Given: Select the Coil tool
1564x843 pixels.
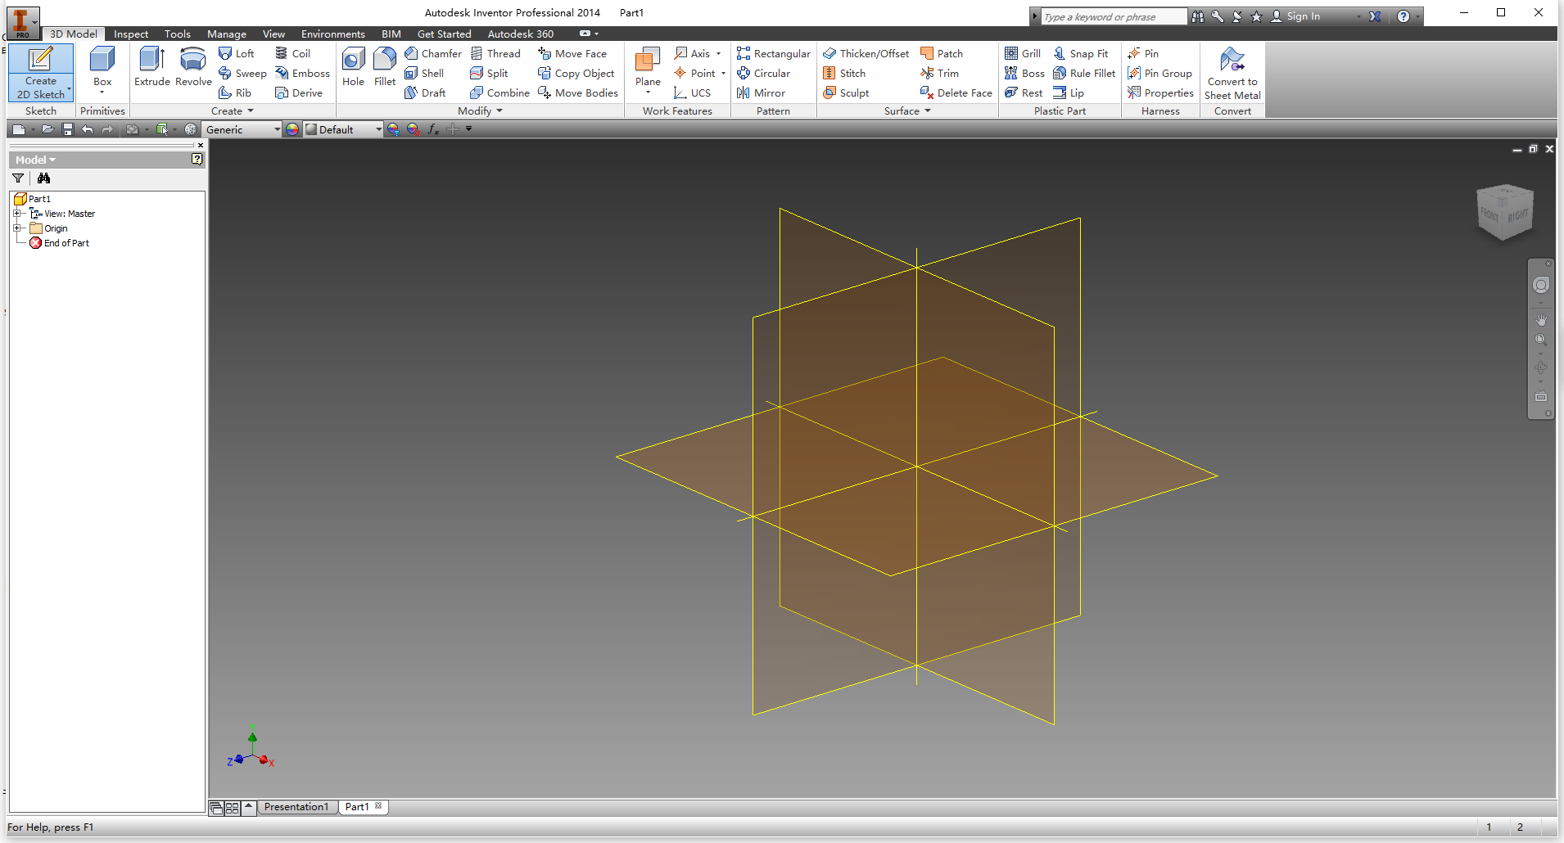Looking at the screenshot, I should [x=292, y=53].
